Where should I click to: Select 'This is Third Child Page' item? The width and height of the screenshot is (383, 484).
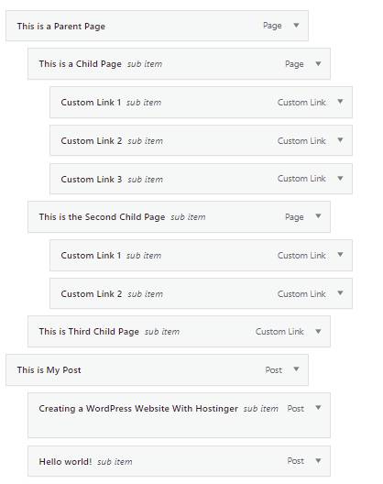[x=179, y=331]
